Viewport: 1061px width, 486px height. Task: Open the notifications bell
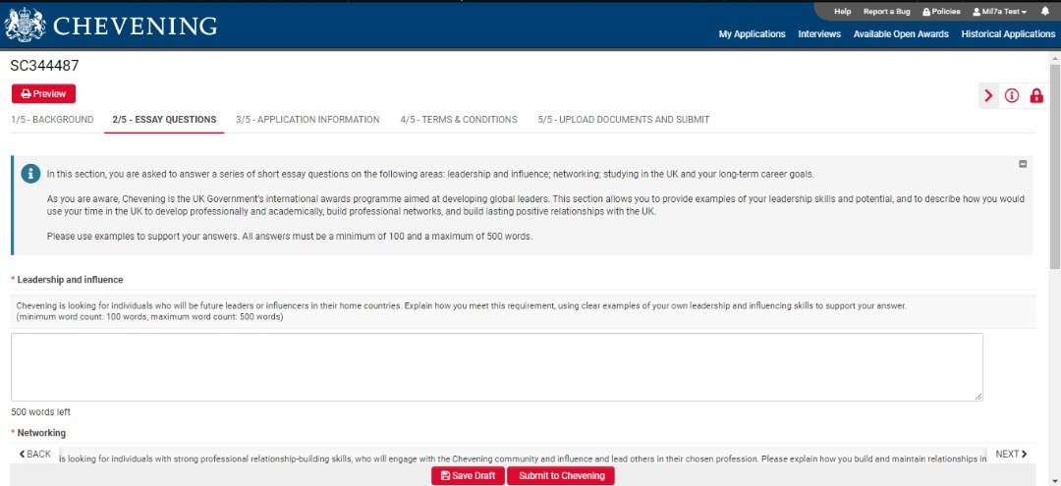(x=1044, y=12)
